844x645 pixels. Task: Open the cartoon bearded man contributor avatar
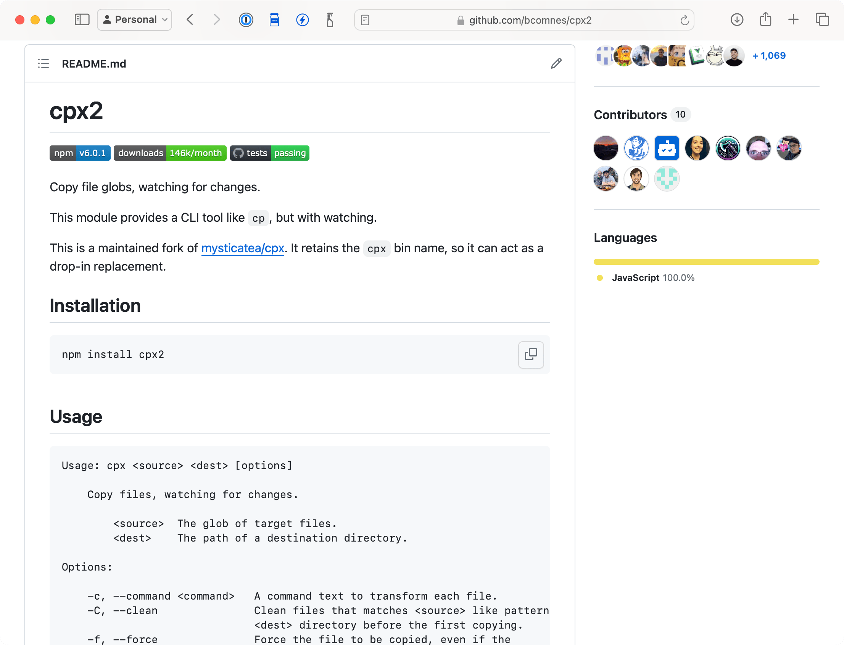click(x=636, y=179)
